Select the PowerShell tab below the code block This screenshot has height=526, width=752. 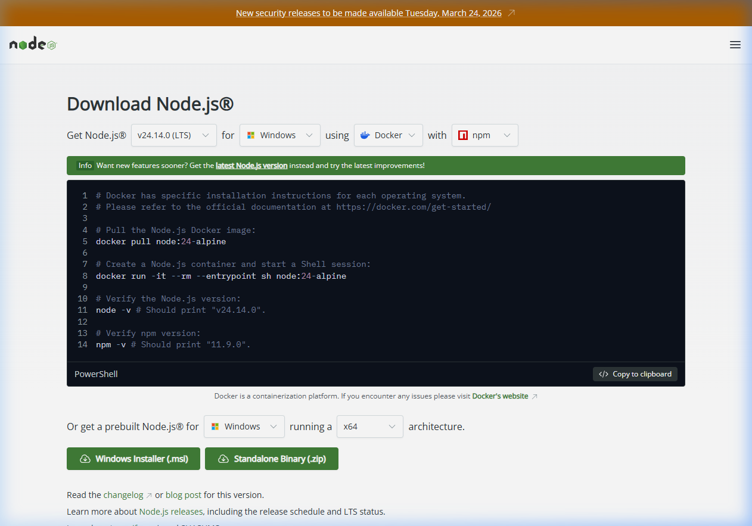95,374
